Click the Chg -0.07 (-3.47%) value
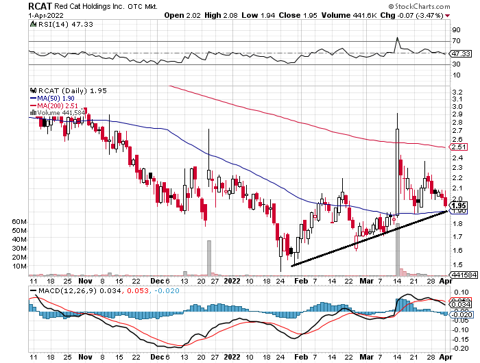 411,15
